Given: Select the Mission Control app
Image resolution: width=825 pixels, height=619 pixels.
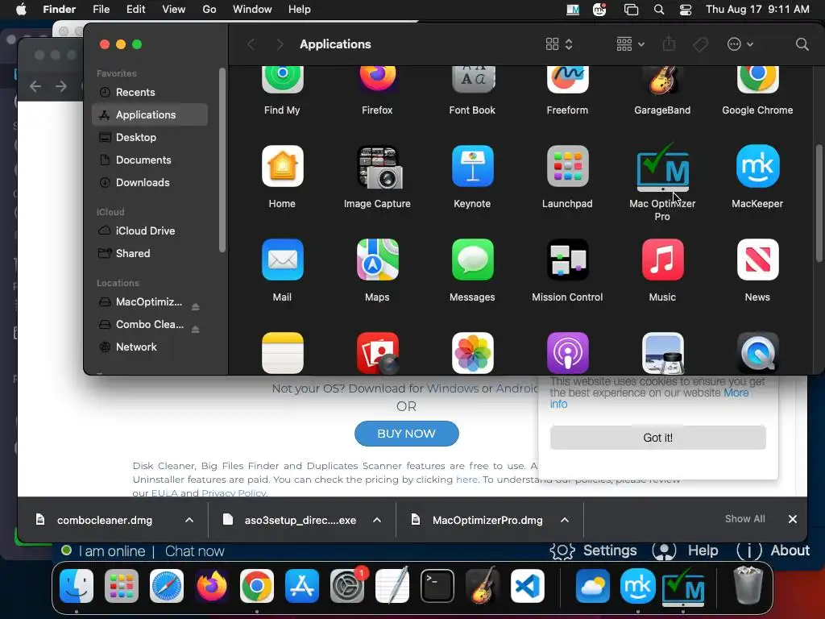Looking at the screenshot, I should coord(567,260).
